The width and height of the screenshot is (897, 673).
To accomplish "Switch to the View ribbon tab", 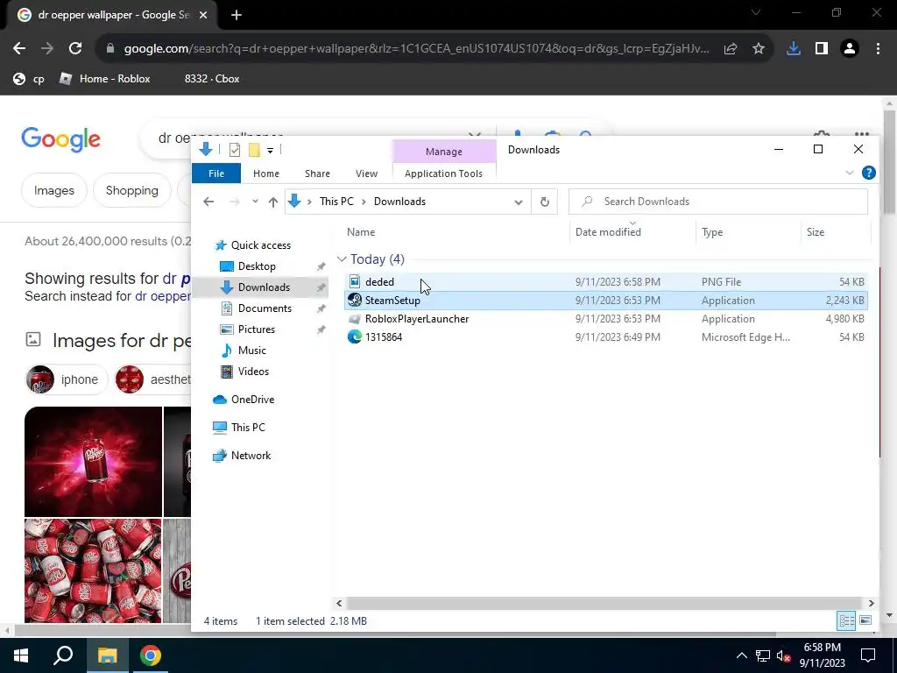I will (366, 174).
